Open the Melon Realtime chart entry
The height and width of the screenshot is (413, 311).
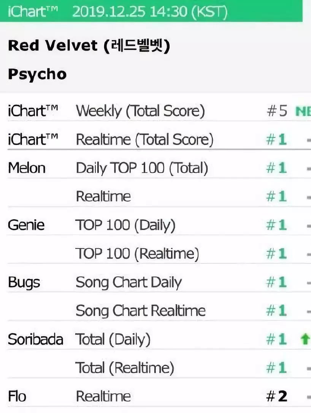pos(103,197)
